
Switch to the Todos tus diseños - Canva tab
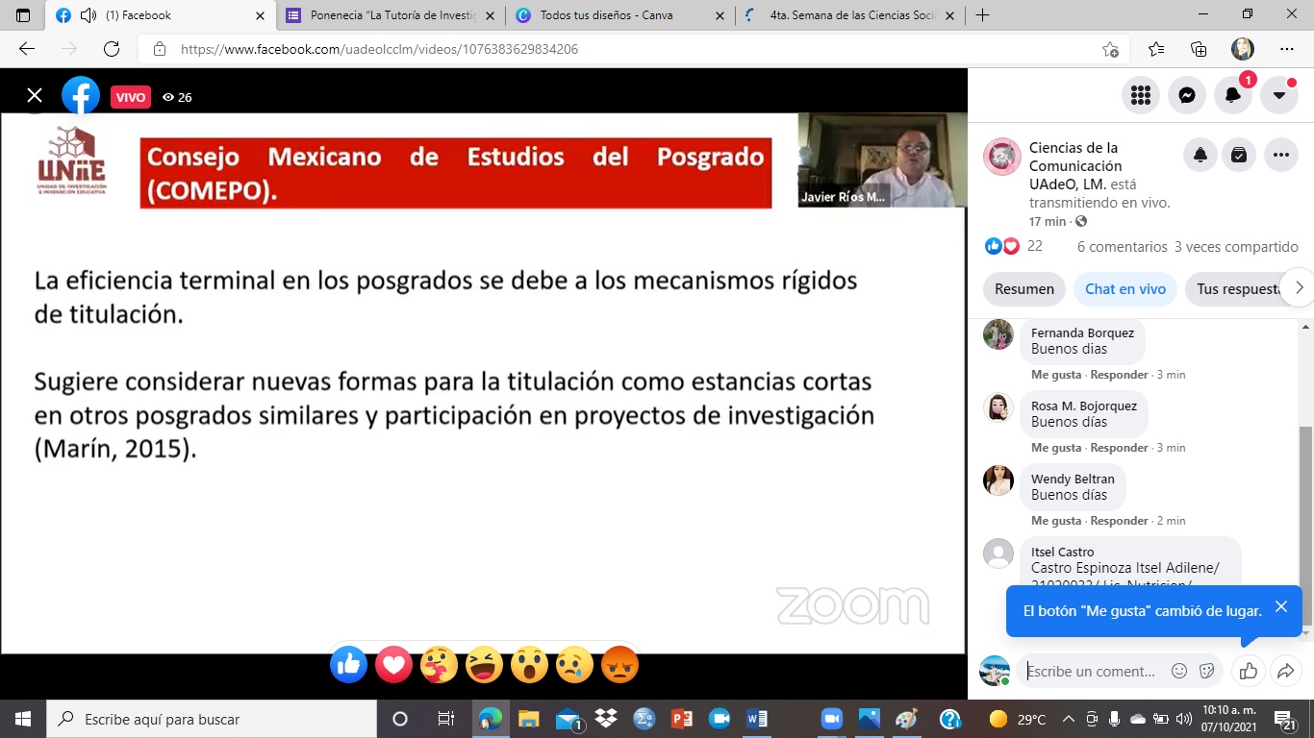tap(620, 15)
